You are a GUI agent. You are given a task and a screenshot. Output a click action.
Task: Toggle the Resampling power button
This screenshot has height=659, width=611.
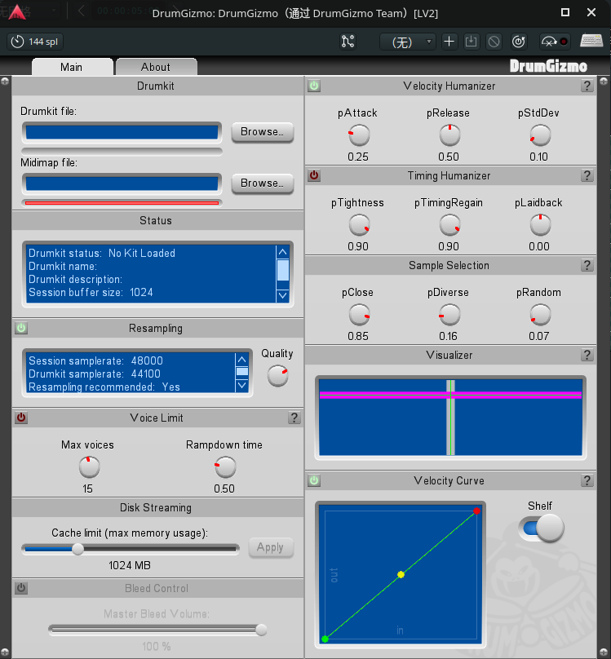pyautogui.click(x=21, y=328)
